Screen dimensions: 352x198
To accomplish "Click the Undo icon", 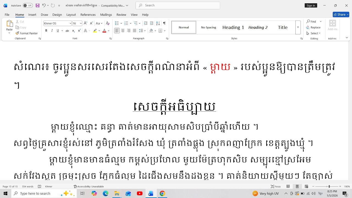I will (x=44, y=5).
